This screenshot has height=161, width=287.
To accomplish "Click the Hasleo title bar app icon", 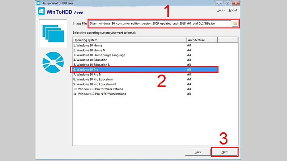I will click(38, 3).
